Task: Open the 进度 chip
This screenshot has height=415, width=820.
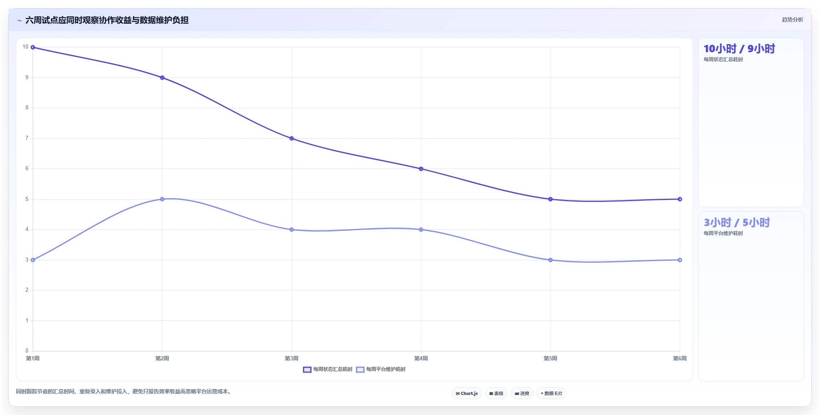Action: [522, 393]
